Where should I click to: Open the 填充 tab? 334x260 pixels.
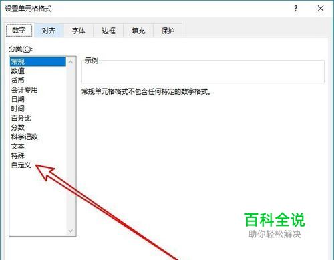coord(138,31)
